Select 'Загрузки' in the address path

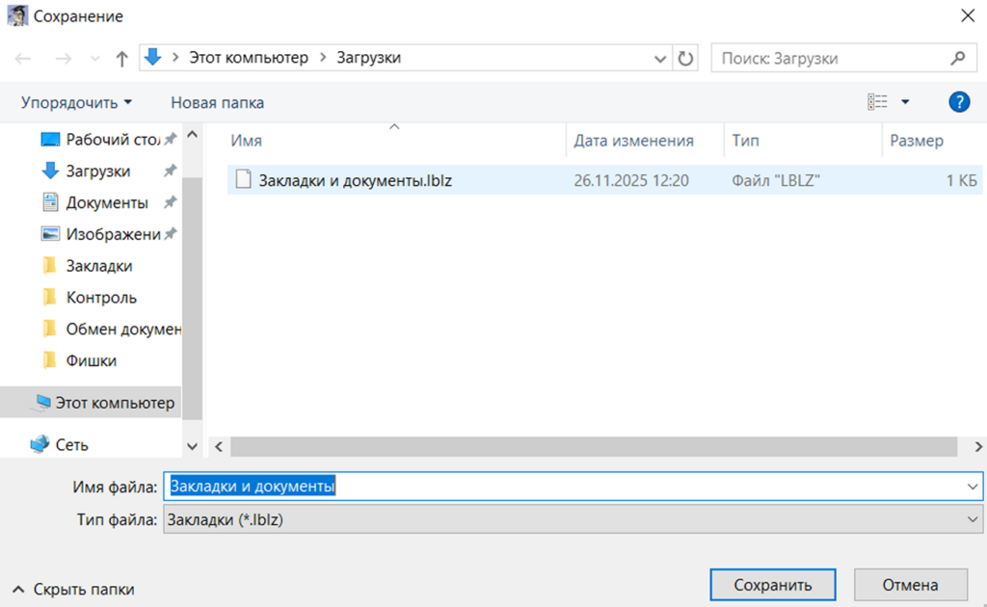(369, 58)
